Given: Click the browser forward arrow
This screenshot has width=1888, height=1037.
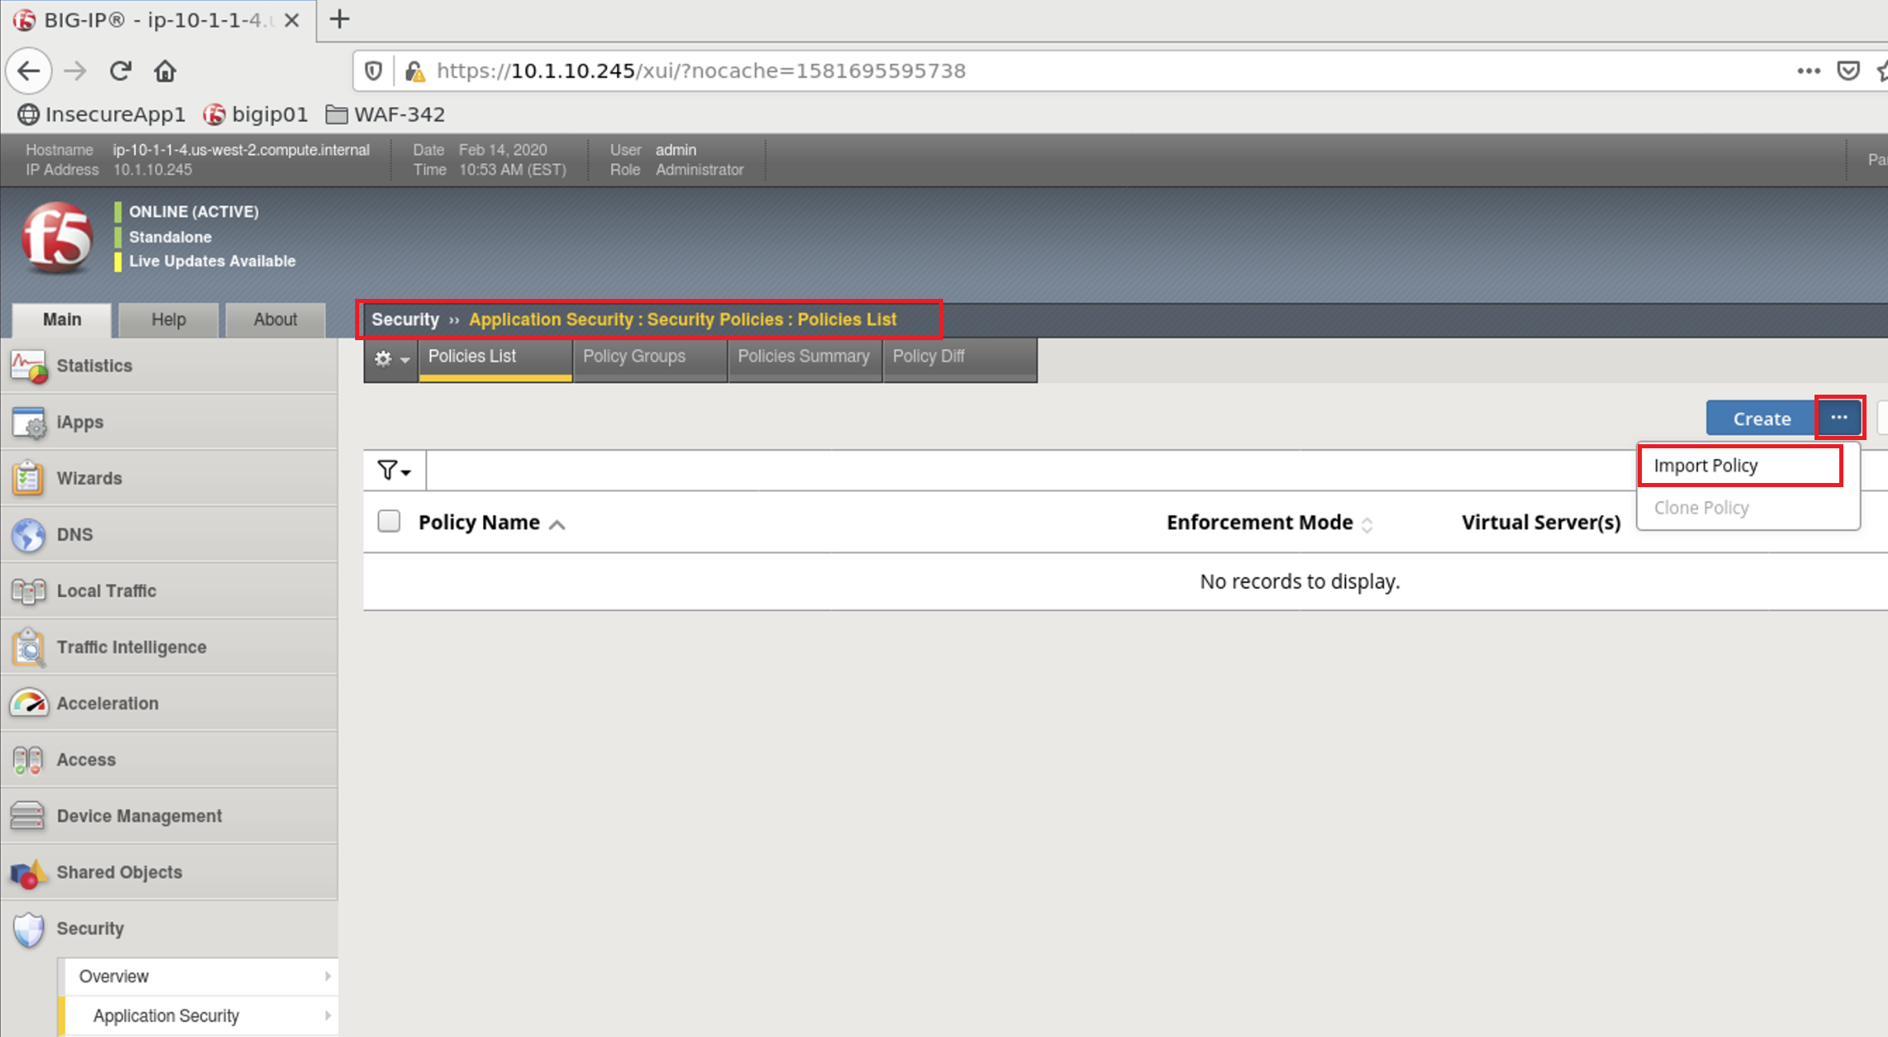Looking at the screenshot, I should click(75, 71).
